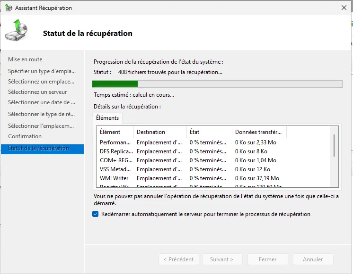
Task: Select Mise en route step
Action: tap(25, 59)
